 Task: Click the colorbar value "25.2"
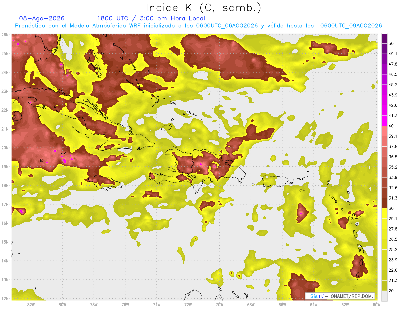pyautogui.click(x=393, y=249)
